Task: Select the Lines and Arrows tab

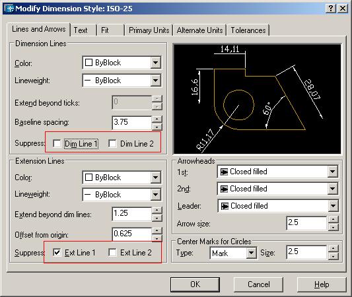Action: coord(38,29)
